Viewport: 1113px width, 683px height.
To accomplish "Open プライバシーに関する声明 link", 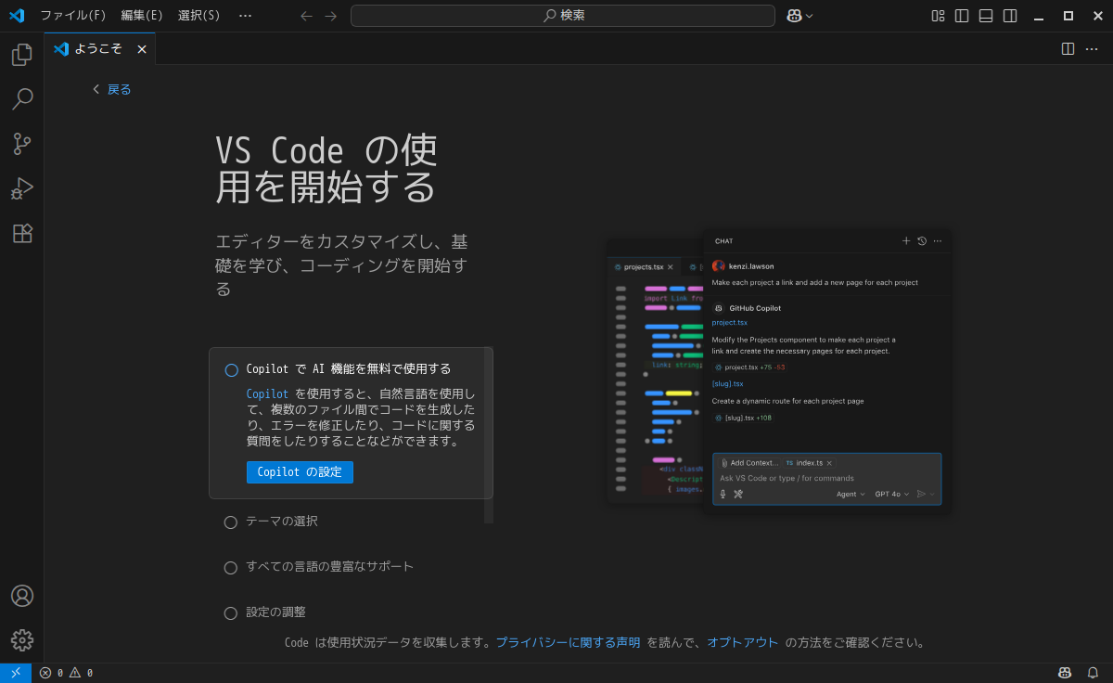I will pyautogui.click(x=568, y=642).
